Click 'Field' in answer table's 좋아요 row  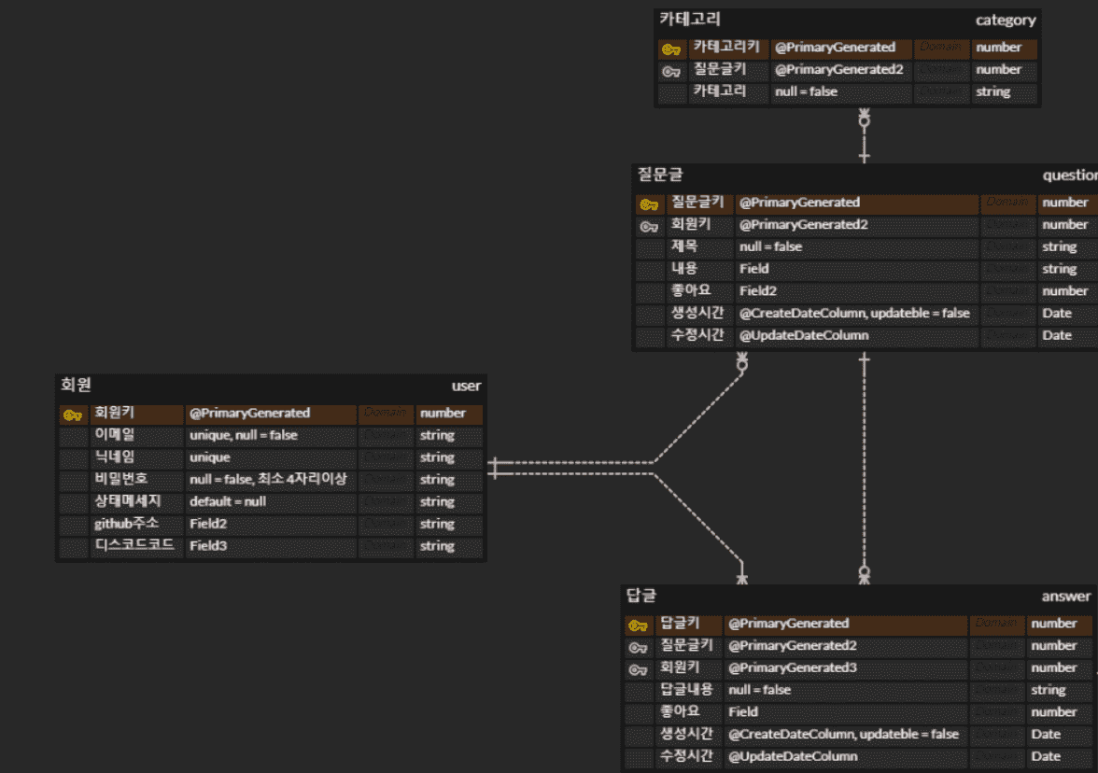743,711
